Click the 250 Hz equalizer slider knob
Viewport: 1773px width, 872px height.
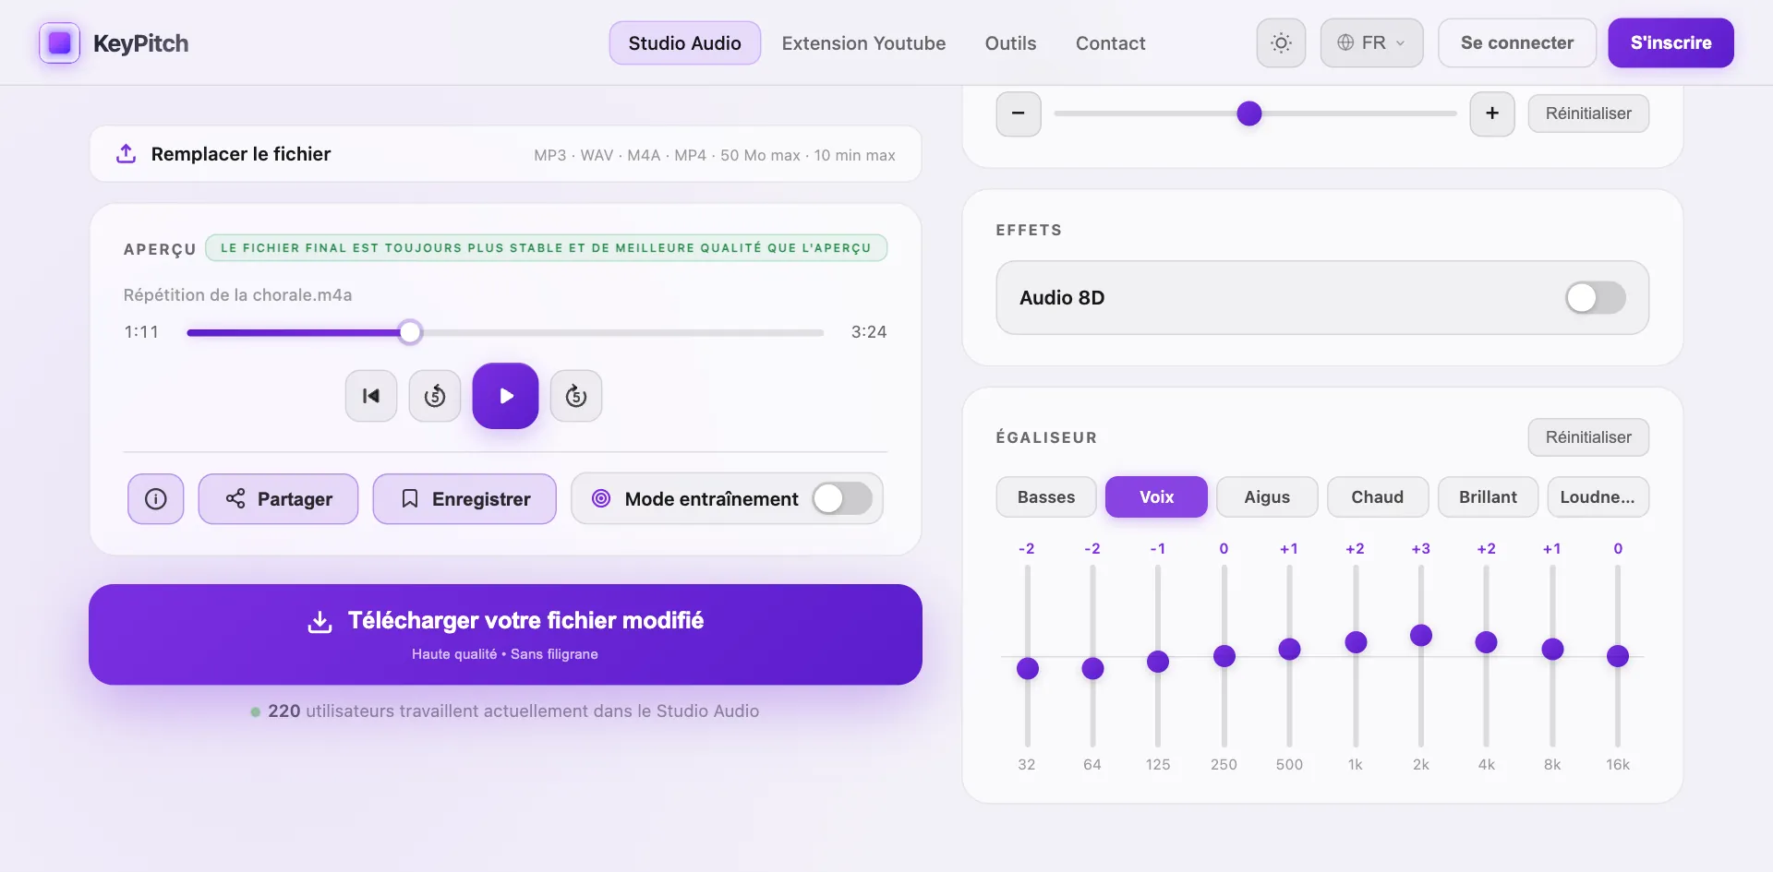[1224, 656]
